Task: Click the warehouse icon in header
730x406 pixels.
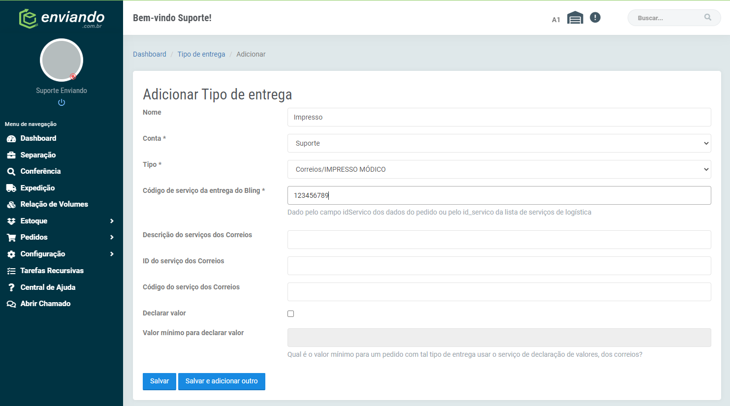Action: [x=575, y=18]
